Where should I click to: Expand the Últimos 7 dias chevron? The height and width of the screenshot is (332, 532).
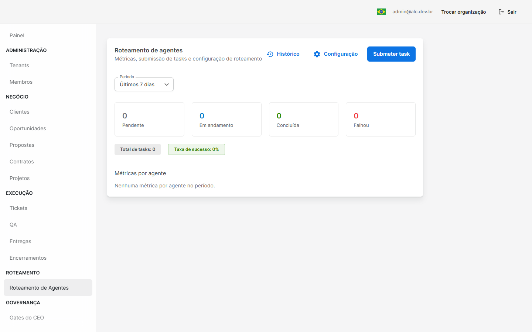[x=167, y=84]
